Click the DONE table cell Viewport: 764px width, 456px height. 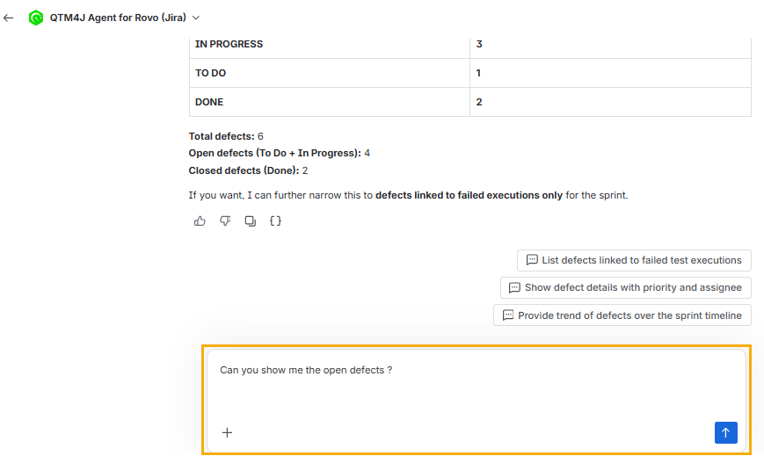pyautogui.click(x=330, y=102)
